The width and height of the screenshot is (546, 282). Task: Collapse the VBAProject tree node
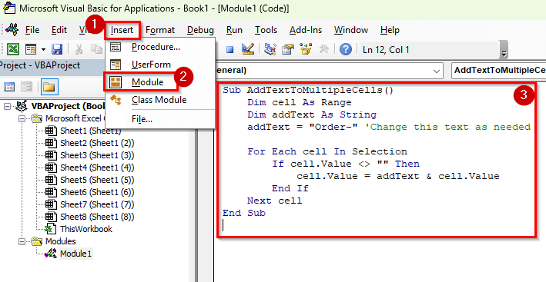click(7, 106)
